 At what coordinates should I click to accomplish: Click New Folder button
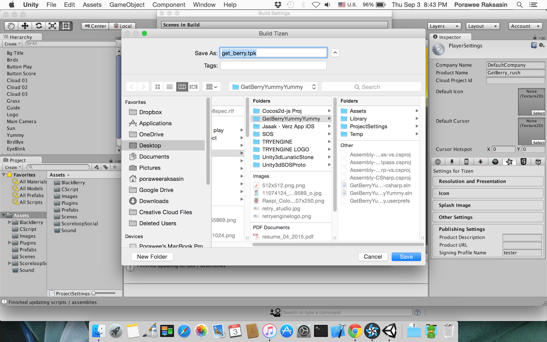pyautogui.click(x=152, y=256)
